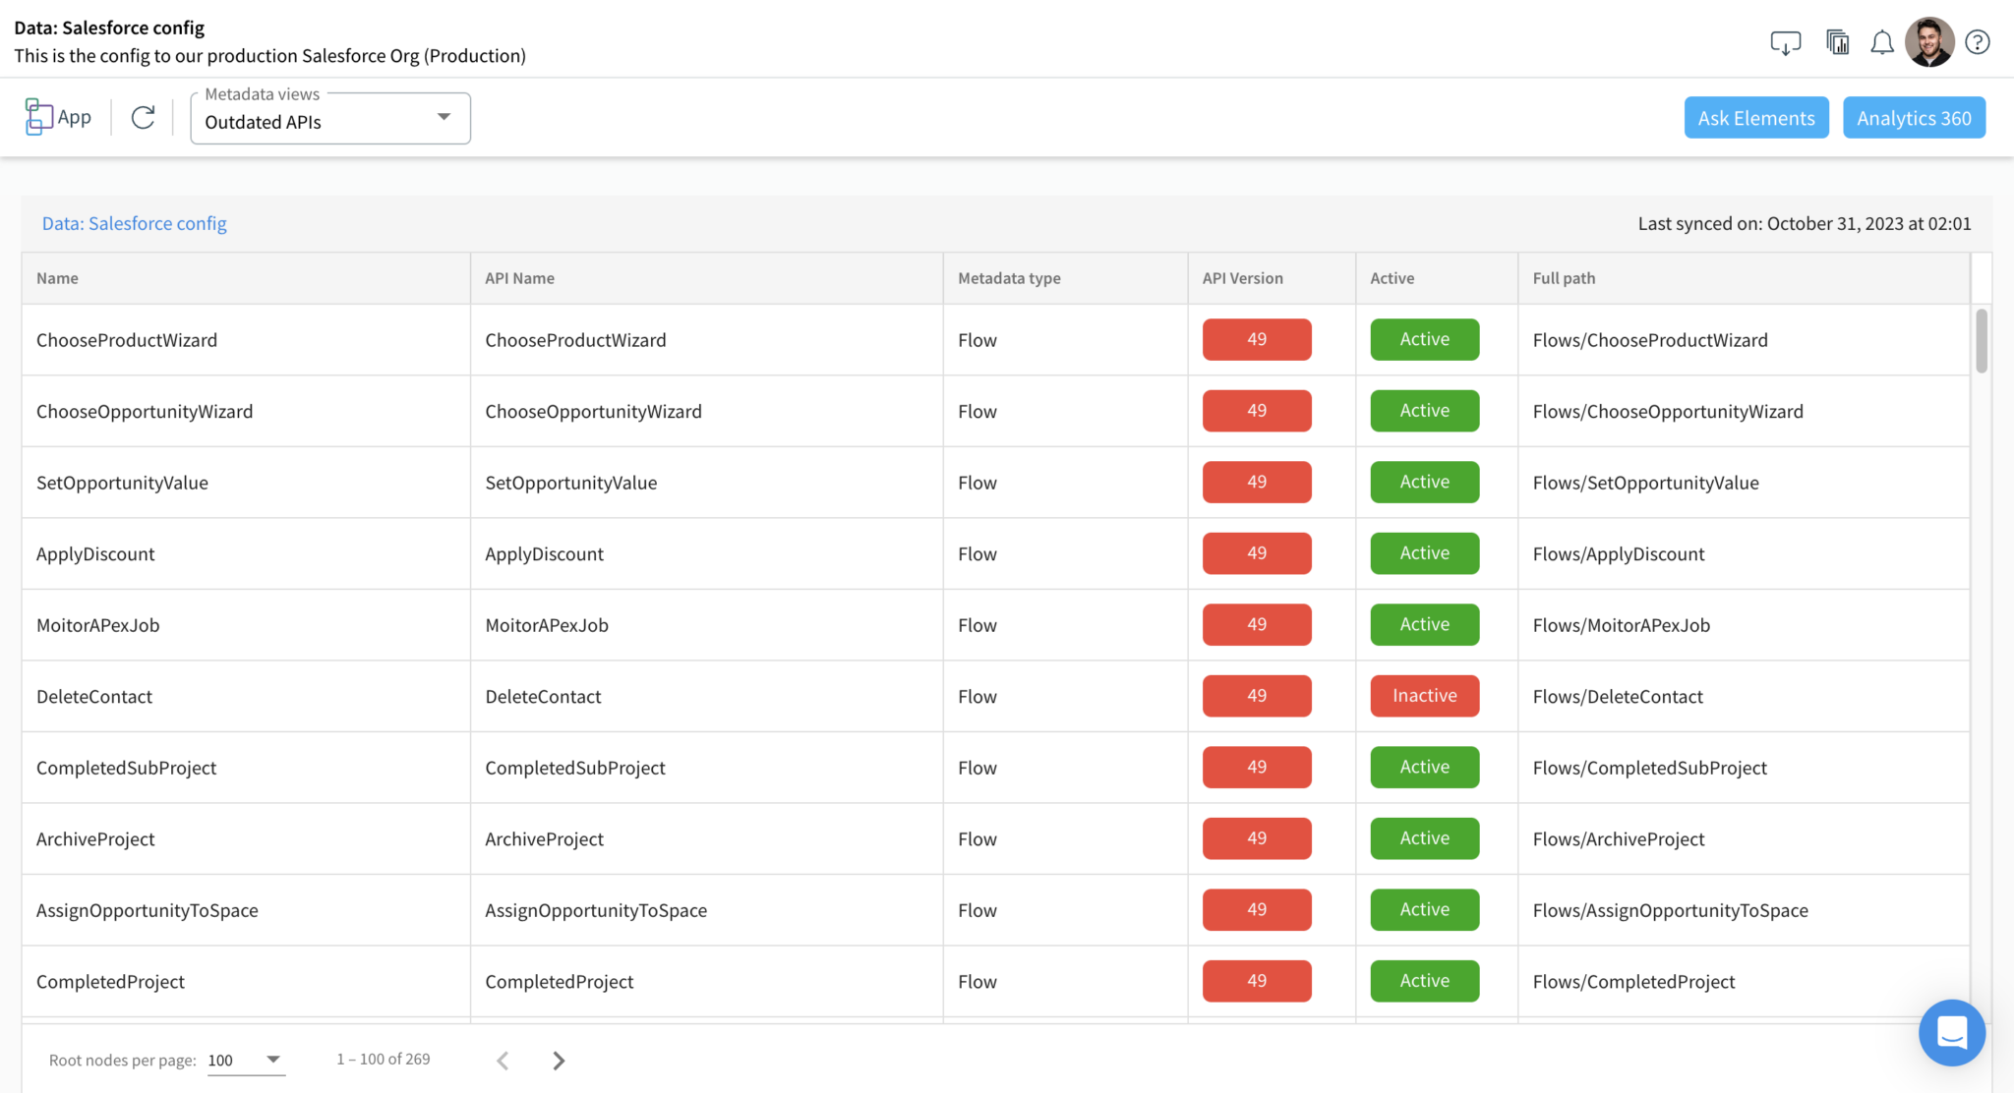2014x1093 pixels.
Task: Expand the root nodes per page dropdown
Action: 246,1060
